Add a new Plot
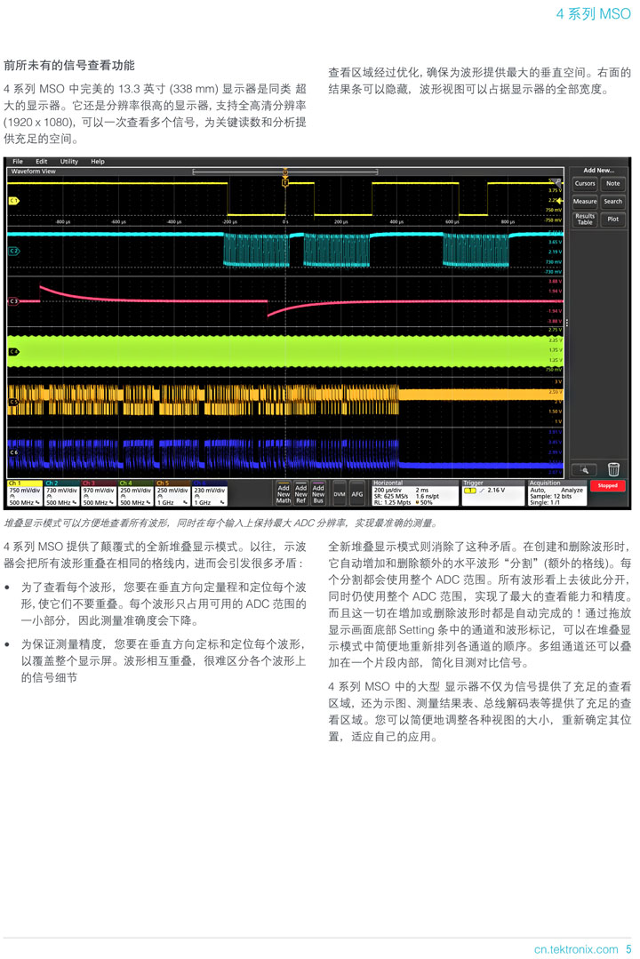 coord(612,220)
